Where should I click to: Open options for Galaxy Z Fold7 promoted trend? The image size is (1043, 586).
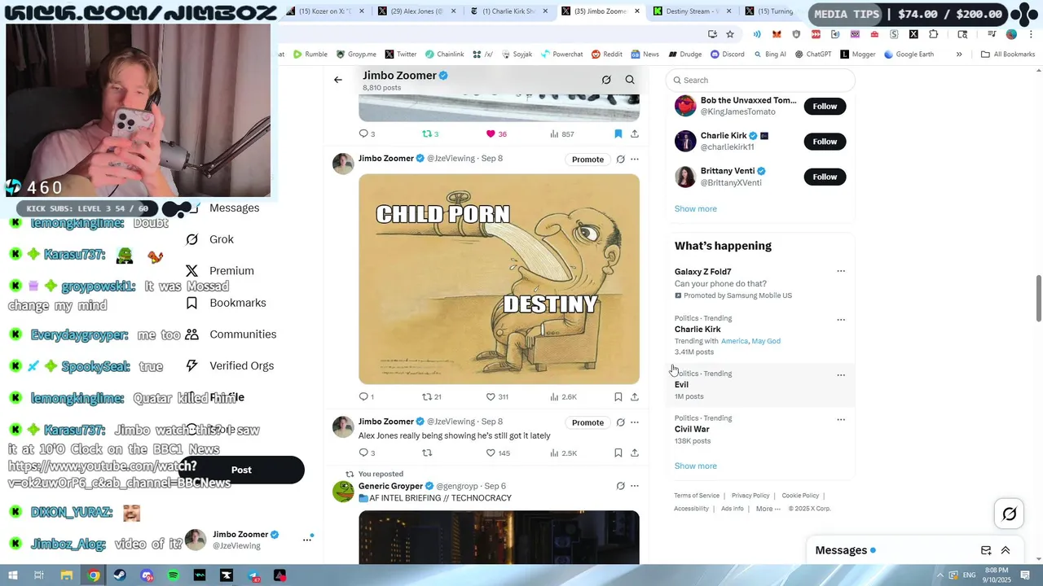(x=841, y=271)
